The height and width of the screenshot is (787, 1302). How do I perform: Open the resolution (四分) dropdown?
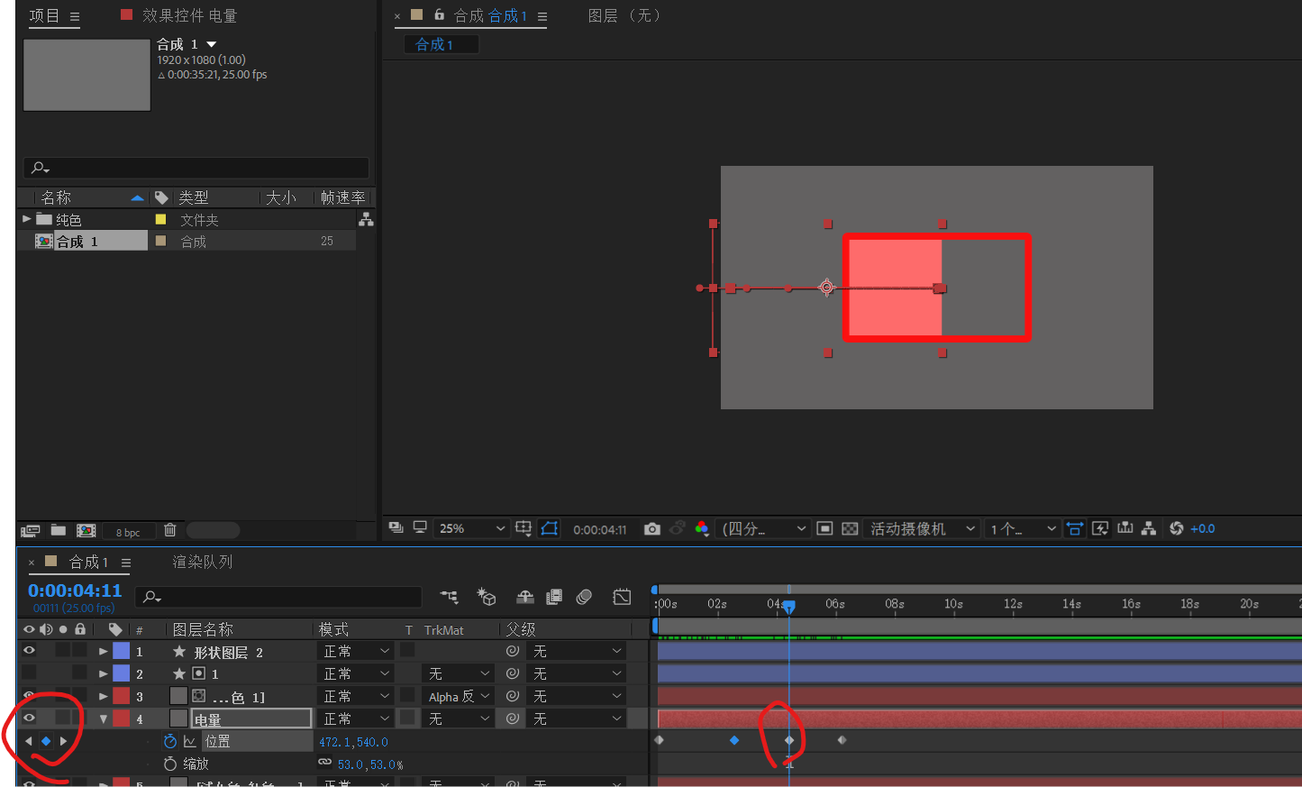click(x=764, y=528)
